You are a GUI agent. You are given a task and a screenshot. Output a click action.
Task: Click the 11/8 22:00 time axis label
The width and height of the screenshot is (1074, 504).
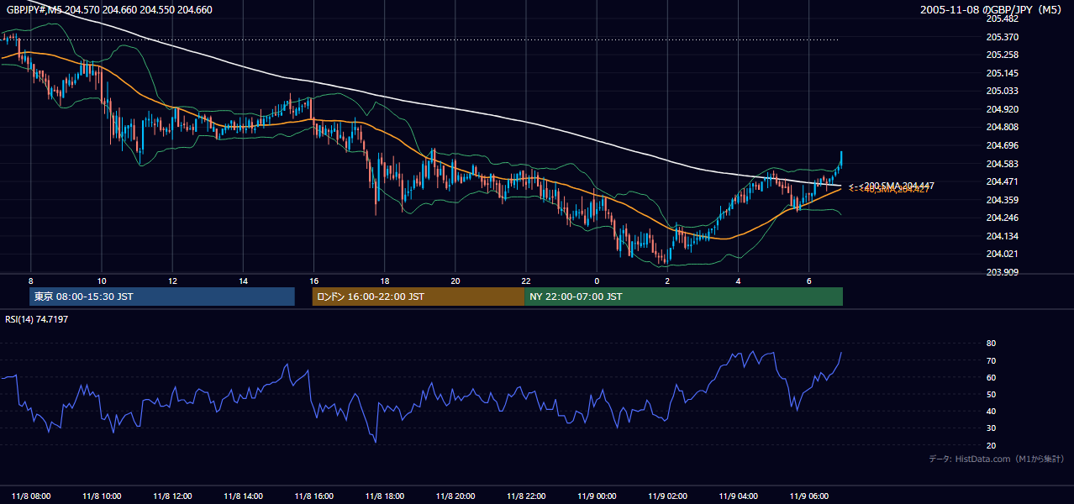(526, 496)
